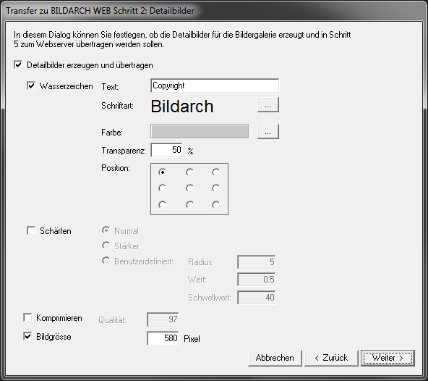Uncheck Detailbilder erzeugen und übertragen checkbox
The image size is (428, 381).
coord(18,65)
